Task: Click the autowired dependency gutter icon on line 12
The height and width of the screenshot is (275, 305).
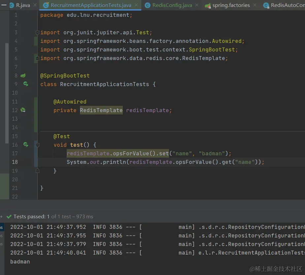Action: (23, 110)
